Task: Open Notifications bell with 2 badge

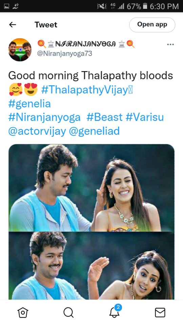Action: coord(115,311)
